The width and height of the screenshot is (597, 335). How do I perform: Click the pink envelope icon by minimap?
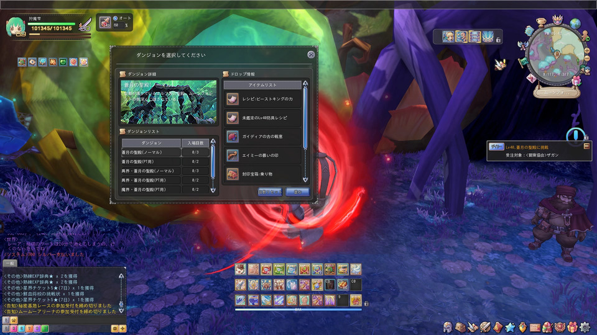click(531, 78)
